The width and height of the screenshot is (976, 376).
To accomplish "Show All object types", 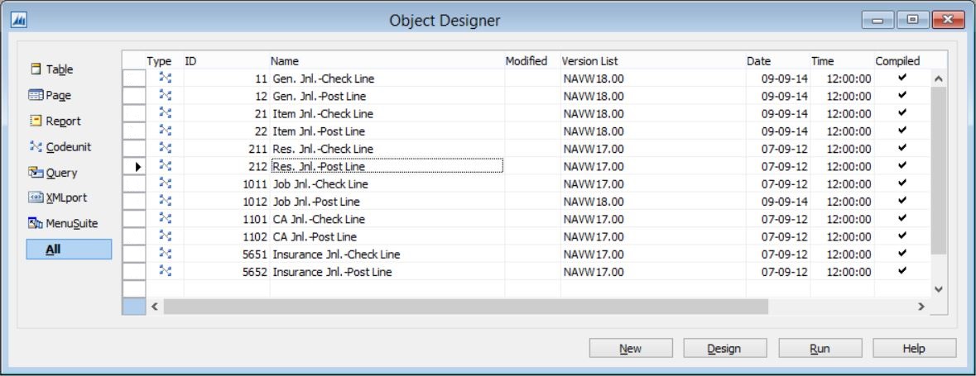I will (x=69, y=250).
